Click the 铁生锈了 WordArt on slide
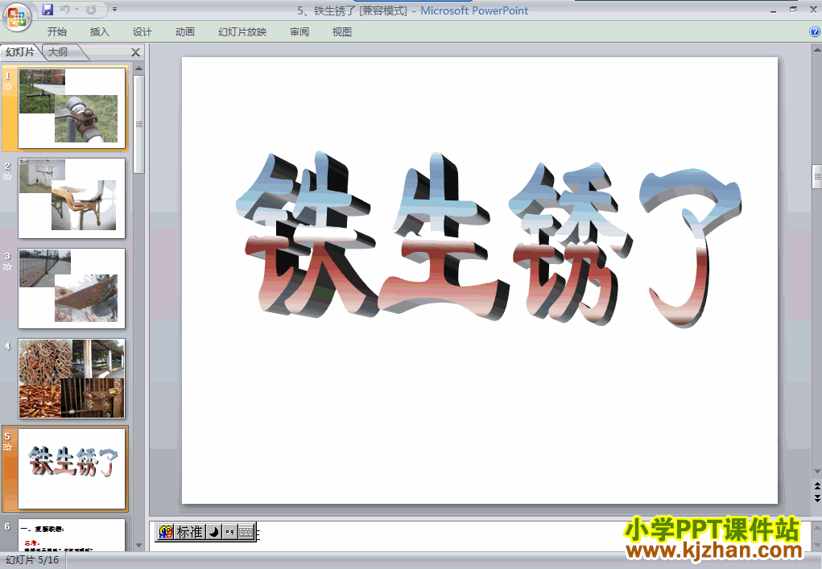The height and width of the screenshot is (569, 822). click(489, 240)
